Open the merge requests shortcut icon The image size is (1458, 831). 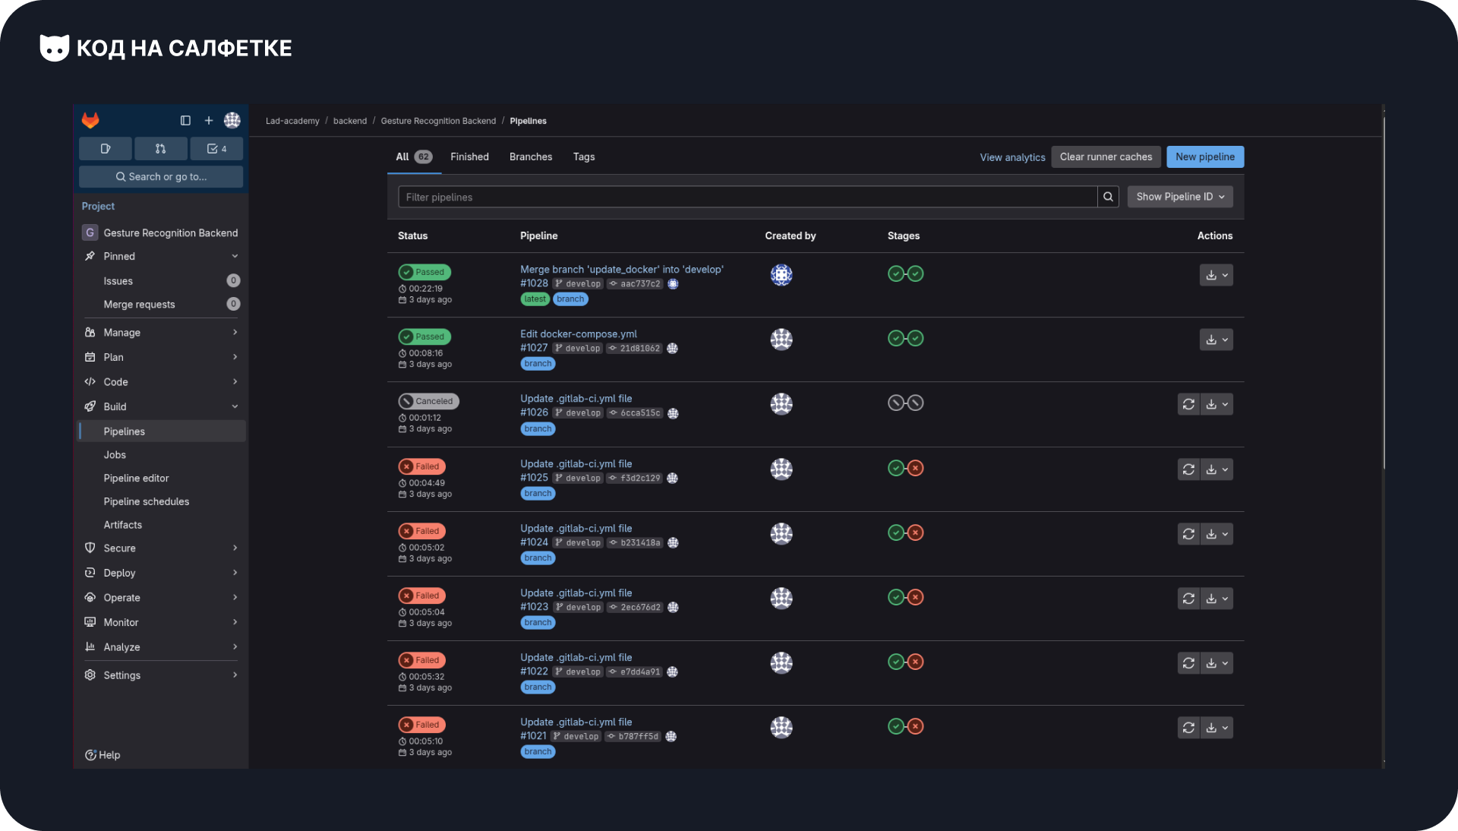pos(160,149)
